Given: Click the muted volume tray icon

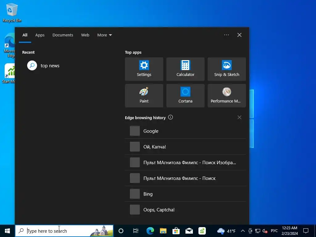Looking at the screenshot, I should [x=265, y=231].
